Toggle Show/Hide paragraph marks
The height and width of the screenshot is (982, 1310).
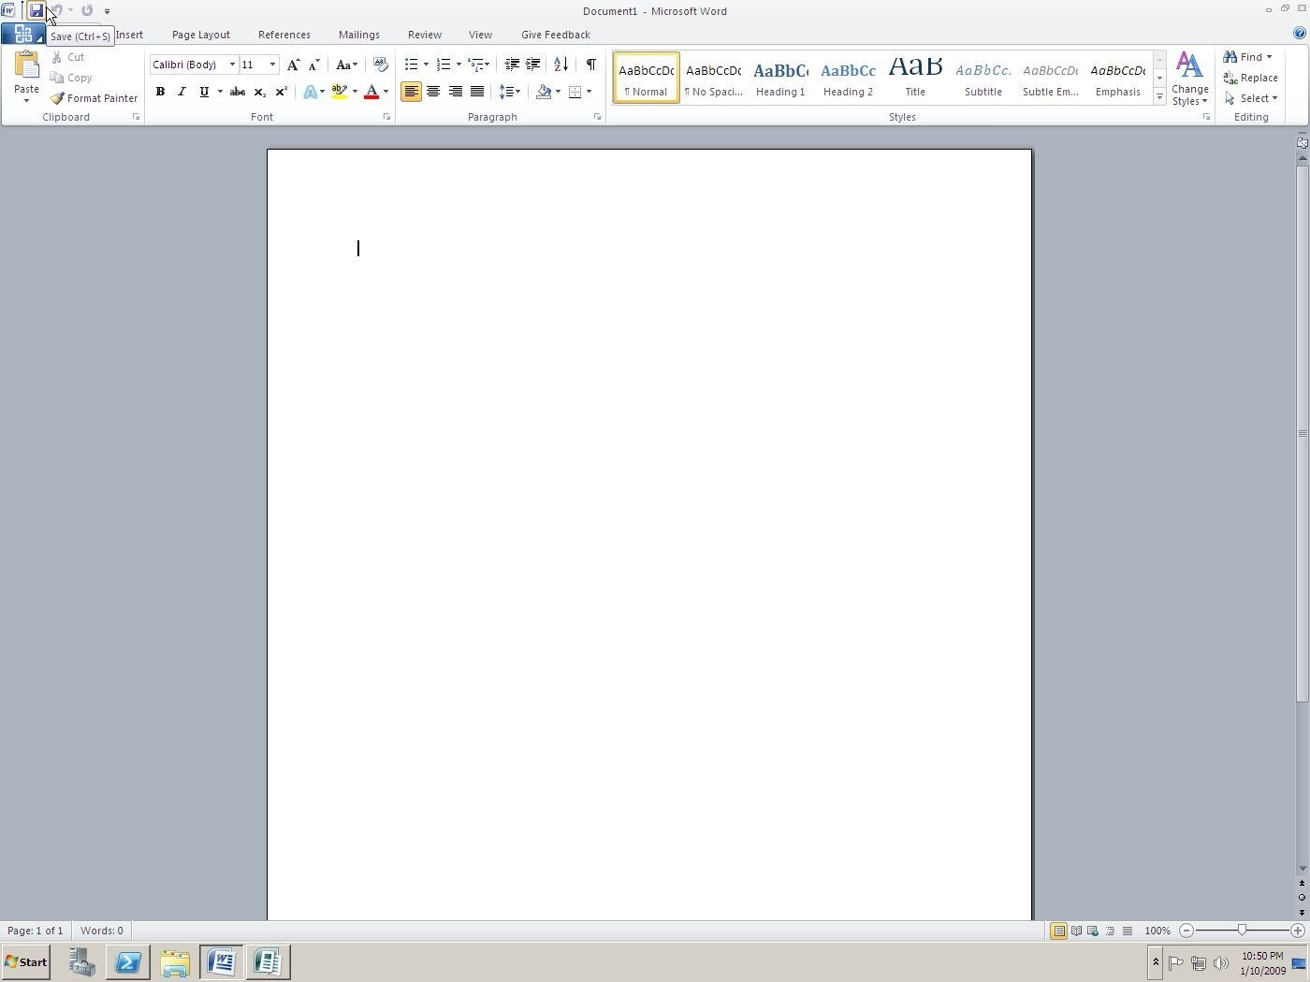pos(590,64)
